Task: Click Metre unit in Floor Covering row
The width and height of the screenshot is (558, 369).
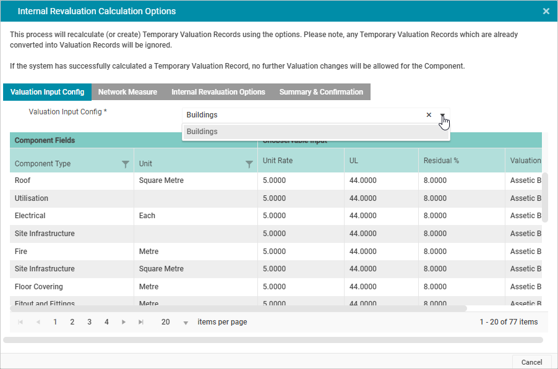Action: (x=148, y=287)
